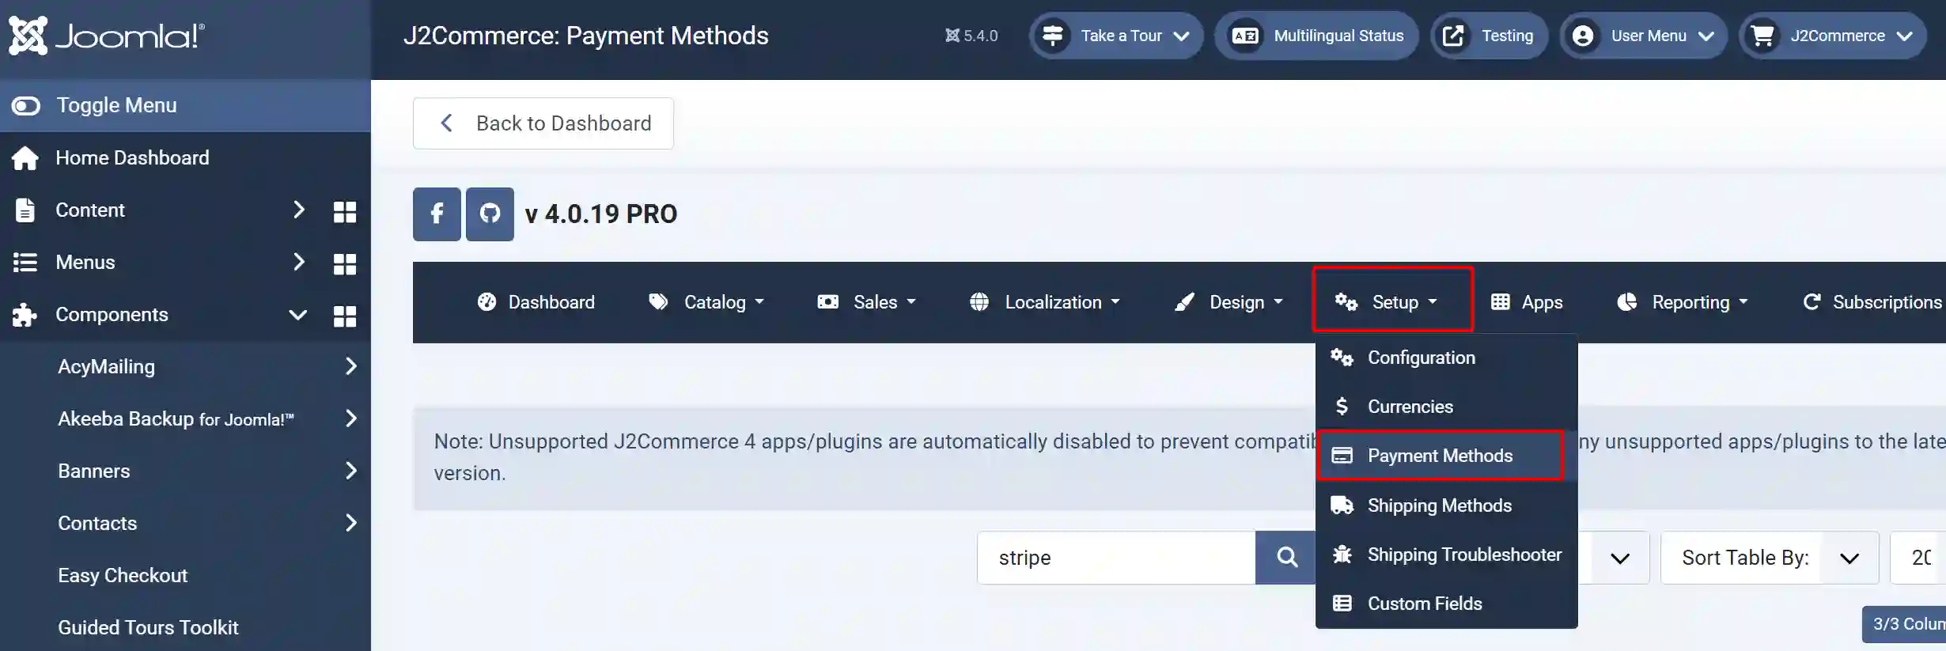Click the 3/3 Columns button
The height and width of the screenshot is (651, 1946).
[x=1904, y=624]
